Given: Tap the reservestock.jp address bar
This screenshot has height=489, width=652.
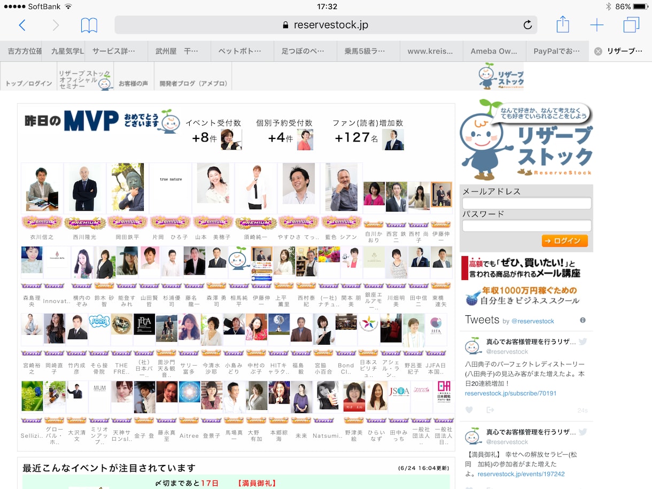Looking at the screenshot, I should (x=325, y=25).
